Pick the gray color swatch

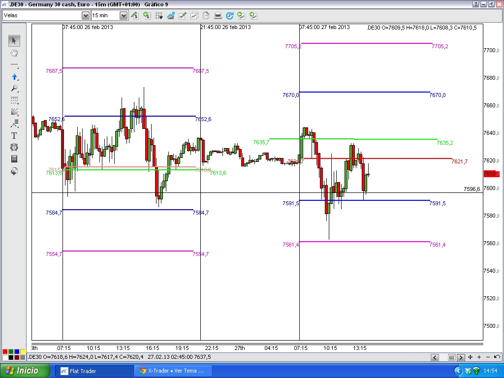(x=23, y=357)
